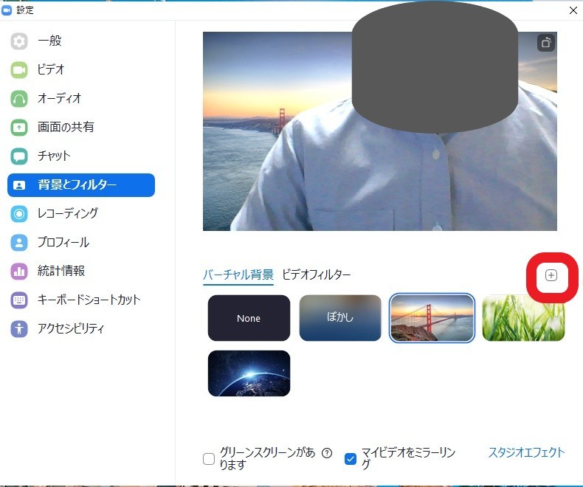Close the 設定 settings window
The image size is (583, 487).
coord(573,10)
